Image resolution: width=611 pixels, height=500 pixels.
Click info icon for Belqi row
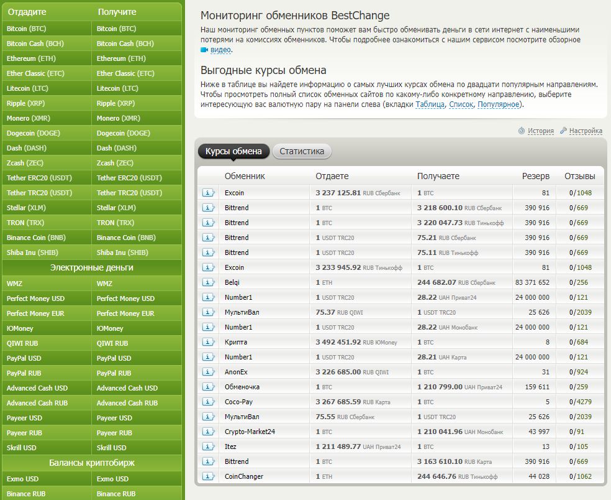pos(208,282)
